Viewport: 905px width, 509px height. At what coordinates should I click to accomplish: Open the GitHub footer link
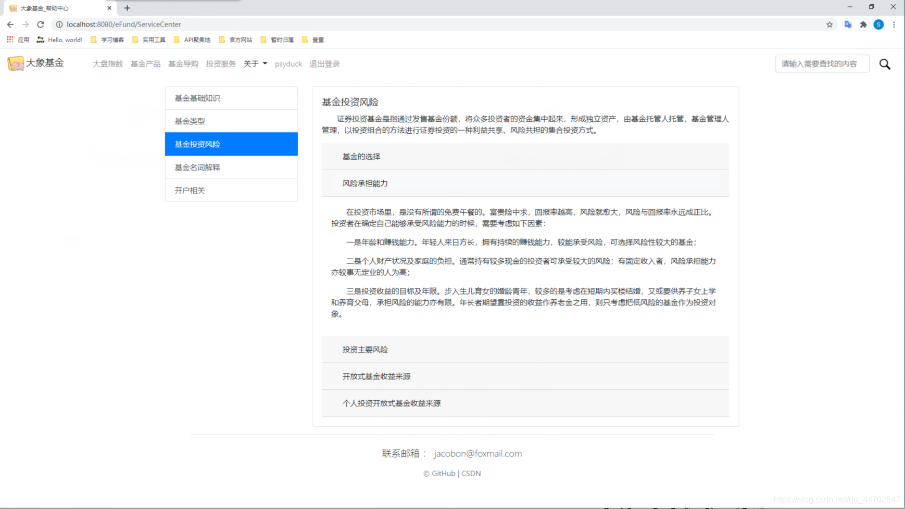point(443,473)
